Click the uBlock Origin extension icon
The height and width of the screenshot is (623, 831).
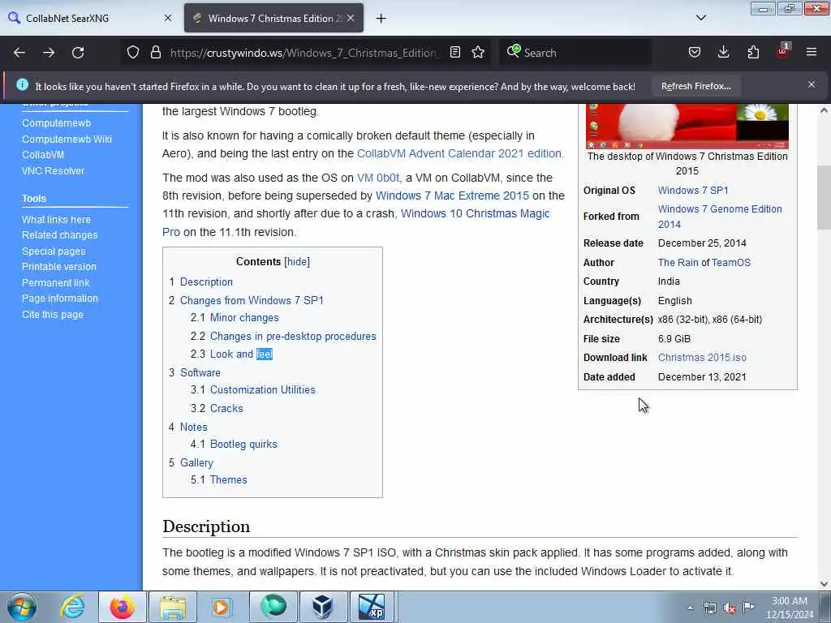coord(783,51)
